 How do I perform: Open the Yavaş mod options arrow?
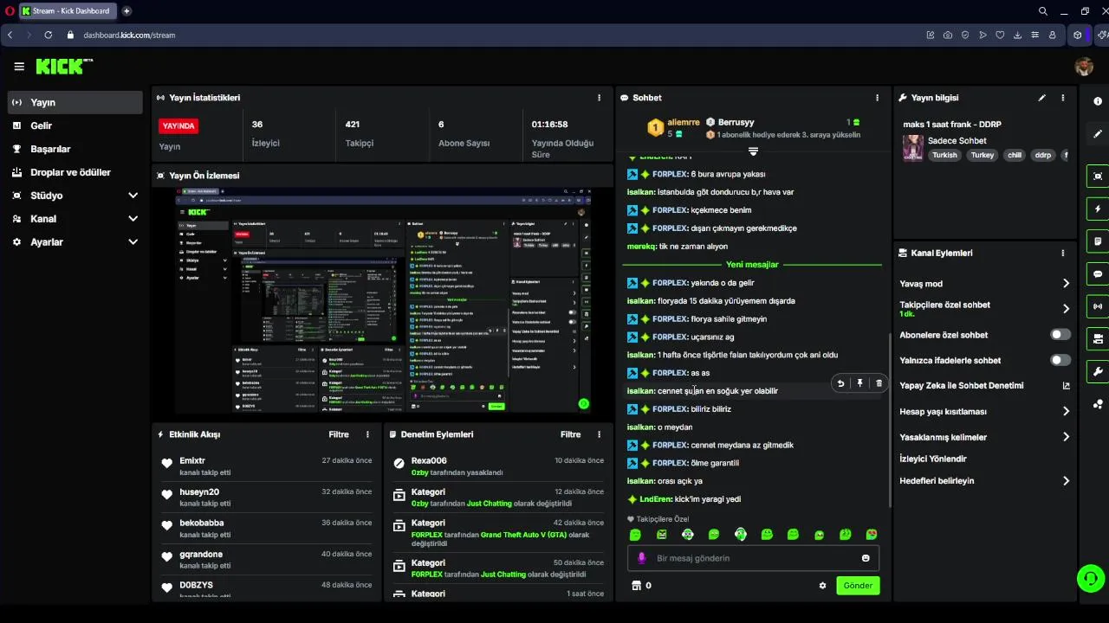tap(1066, 284)
